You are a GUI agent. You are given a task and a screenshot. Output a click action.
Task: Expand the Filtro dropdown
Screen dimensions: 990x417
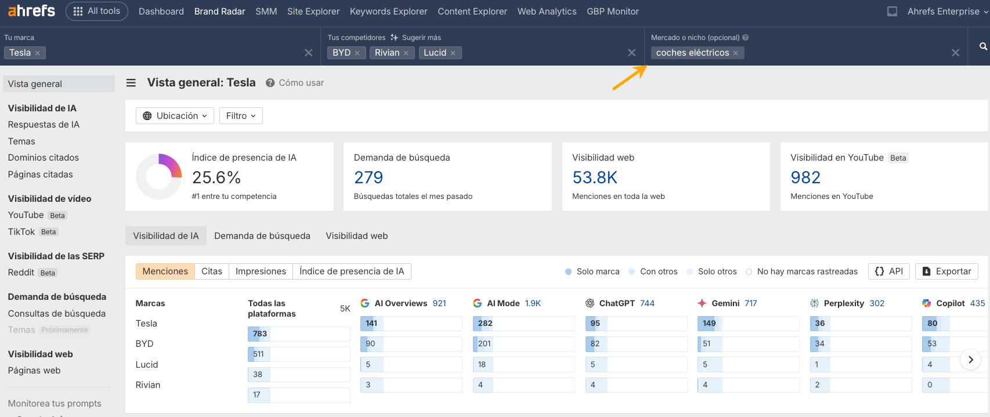[x=241, y=116]
